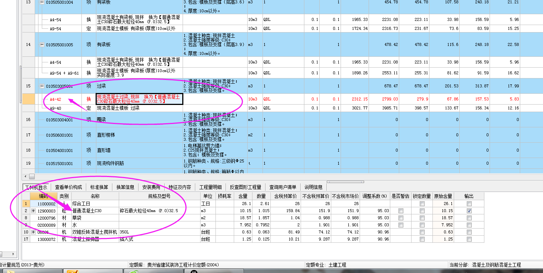Select item code 010506001001
The image size is (543, 273).
[59, 135]
